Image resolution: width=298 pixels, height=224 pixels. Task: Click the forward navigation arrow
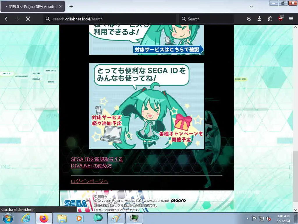[x=17, y=19]
